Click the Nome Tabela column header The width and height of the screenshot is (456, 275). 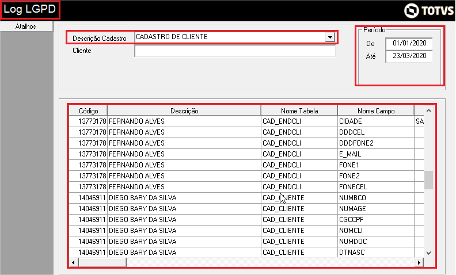(x=299, y=111)
